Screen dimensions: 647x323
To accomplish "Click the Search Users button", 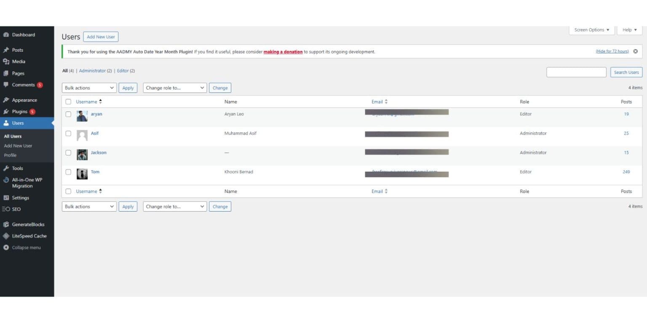I will (626, 72).
